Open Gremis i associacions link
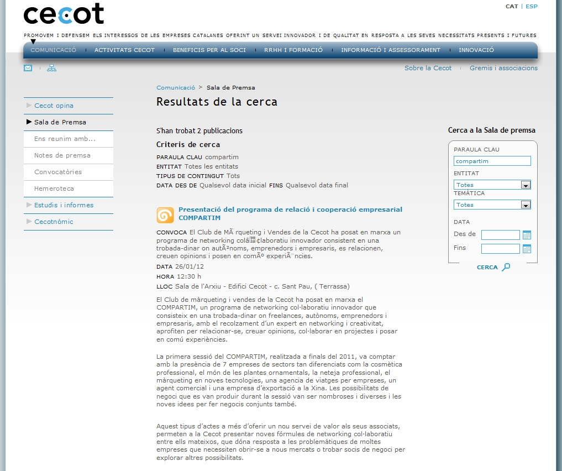Screen dimensions: 562x471 click(x=503, y=68)
